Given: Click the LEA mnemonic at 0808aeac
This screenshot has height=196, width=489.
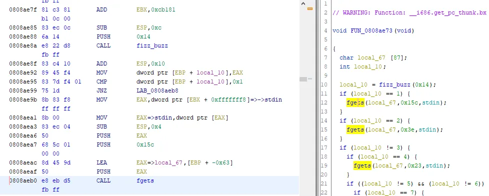Looking at the screenshot, I should click(101, 162).
